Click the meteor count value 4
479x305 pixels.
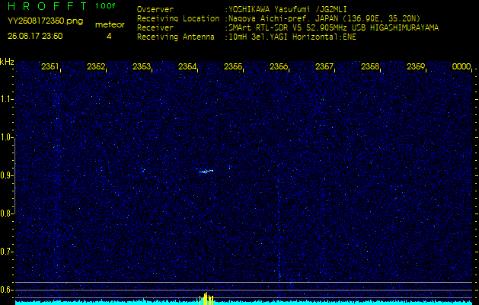coord(109,36)
